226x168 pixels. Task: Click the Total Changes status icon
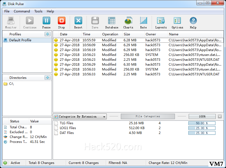click(5, 127)
